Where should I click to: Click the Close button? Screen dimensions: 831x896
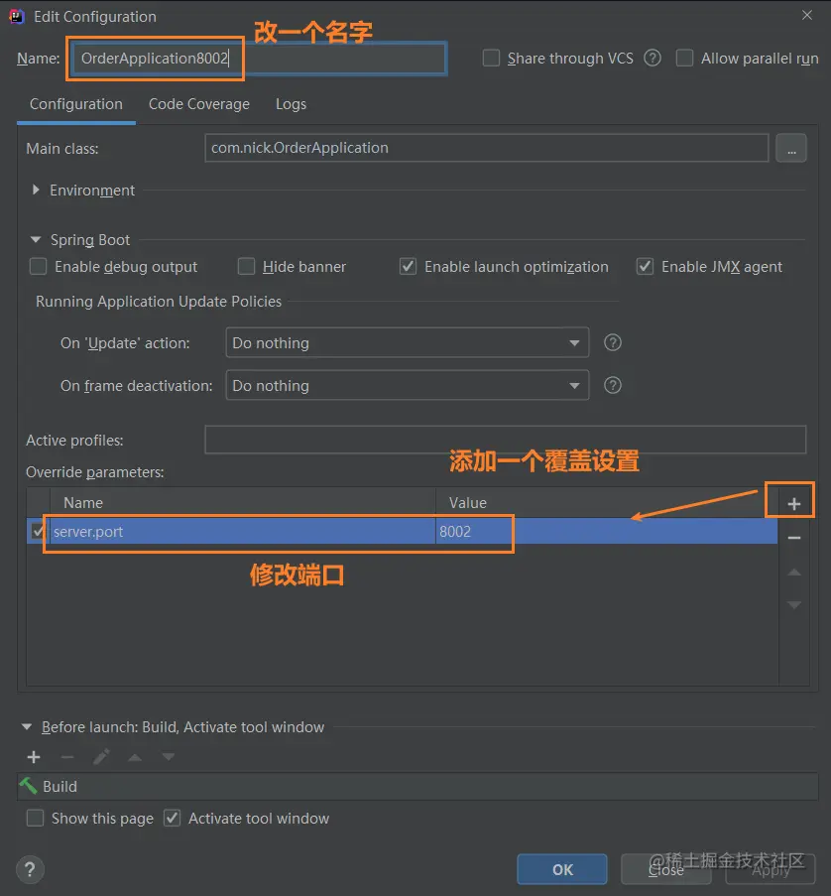pyautogui.click(x=666, y=869)
